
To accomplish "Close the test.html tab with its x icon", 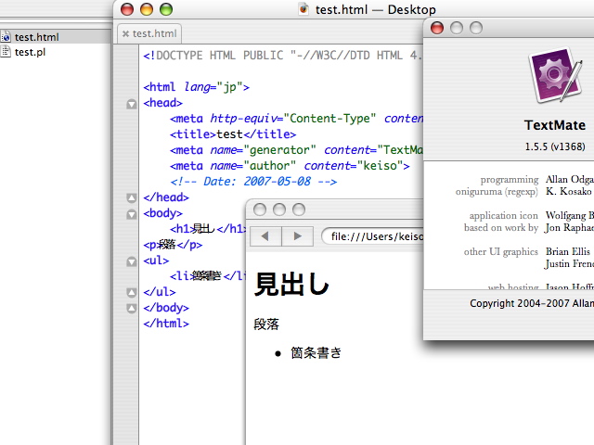I will point(126,33).
